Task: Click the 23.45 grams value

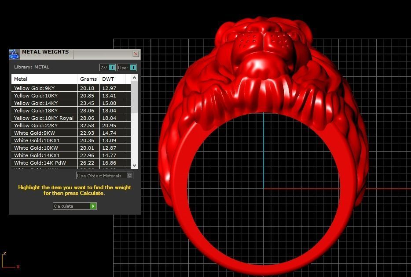Action: click(x=87, y=103)
